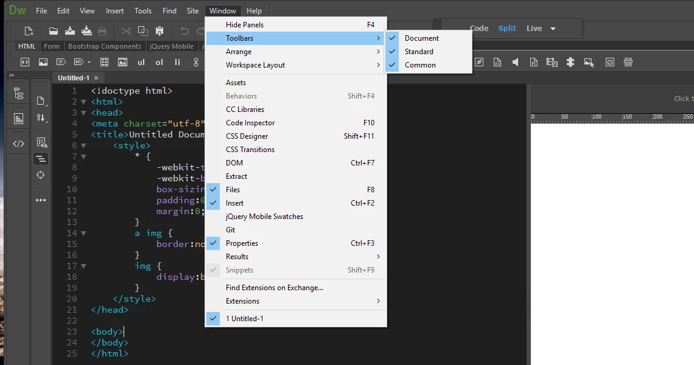Switch to the Bootstrap Components tab
Image resolution: width=694 pixels, height=365 pixels.
click(x=105, y=46)
